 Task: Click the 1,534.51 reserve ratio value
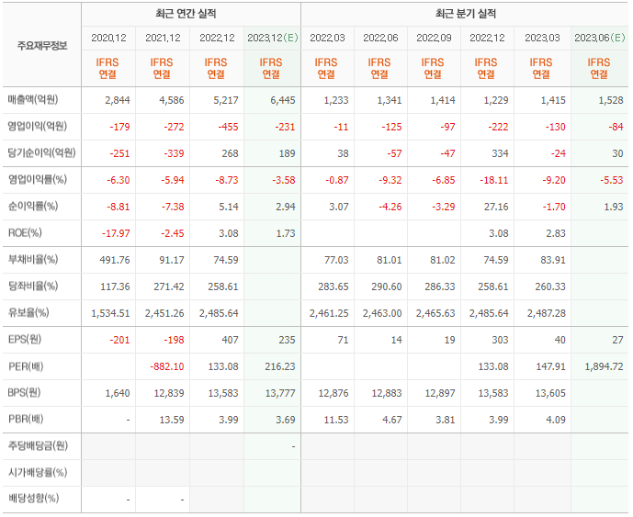110,313
